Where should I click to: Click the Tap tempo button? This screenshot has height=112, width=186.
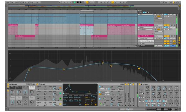click(12, 2)
